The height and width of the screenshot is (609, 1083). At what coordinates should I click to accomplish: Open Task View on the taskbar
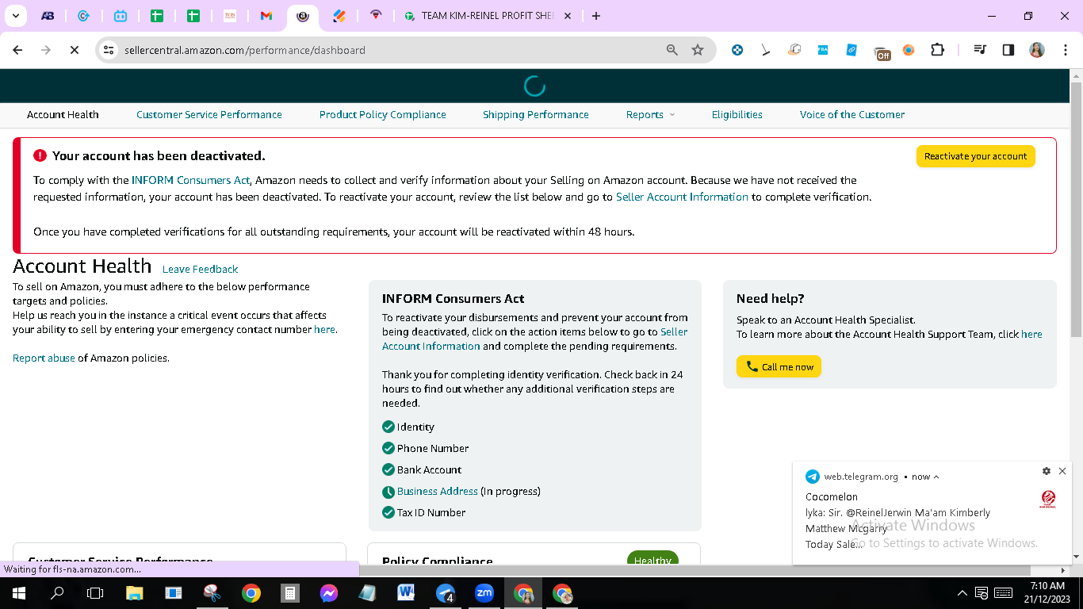pyautogui.click(x=95, y=593)
